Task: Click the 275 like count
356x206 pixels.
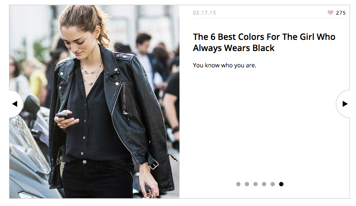Action: pos(341,13)
